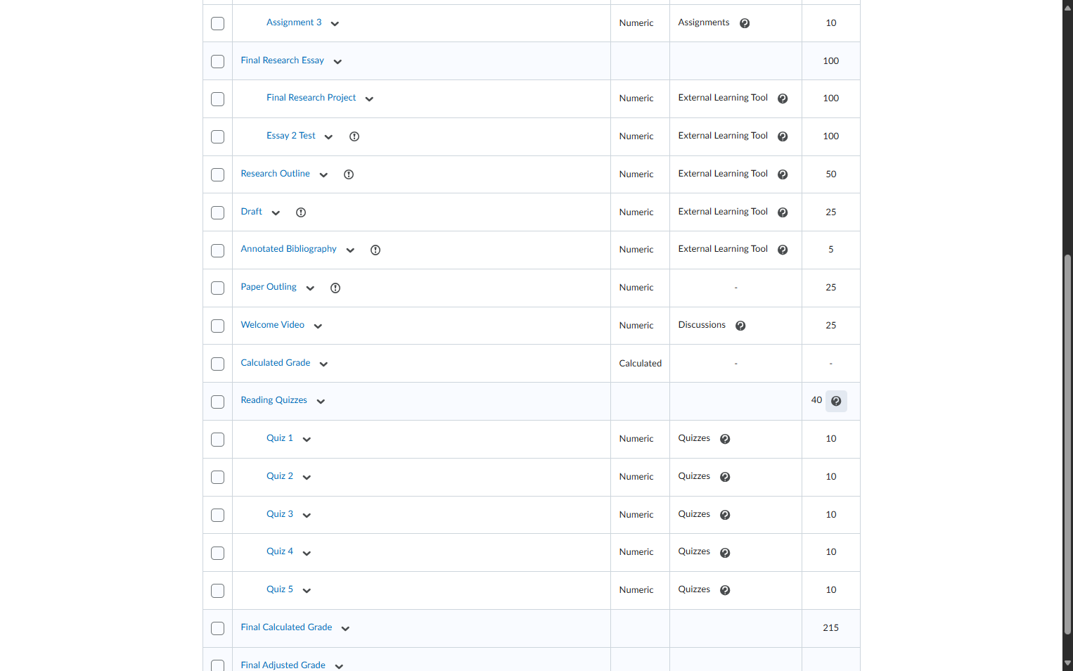The width and height of the screenshot is (1073, 671).
Task: Expand the Final Calculated Grade actions chevron
Action: point(345,629)
